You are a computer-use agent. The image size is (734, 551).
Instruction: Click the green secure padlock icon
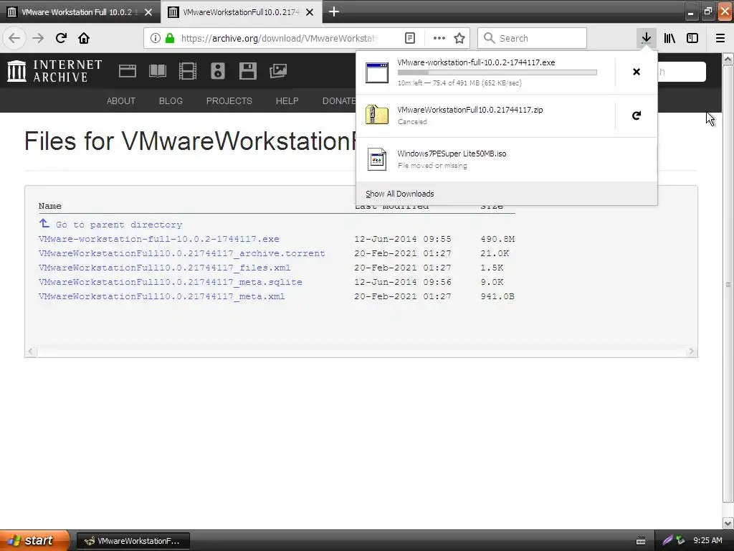tap(170, 38)
